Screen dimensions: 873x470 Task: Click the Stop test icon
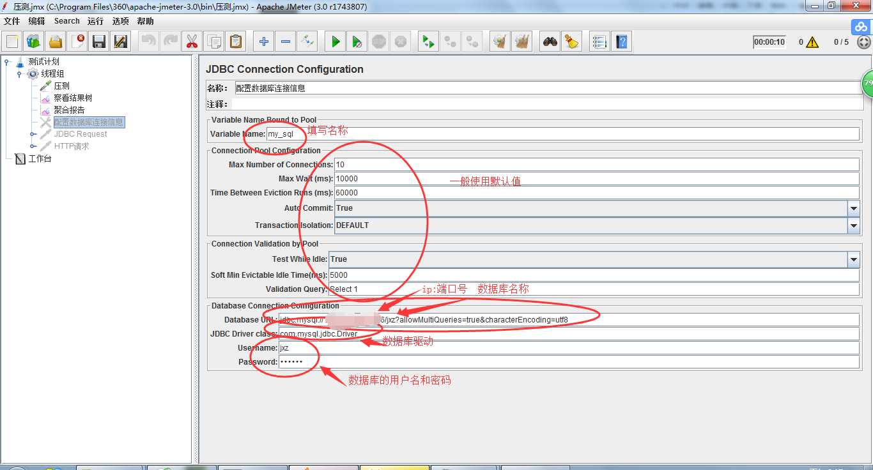(x=379, y=42)
